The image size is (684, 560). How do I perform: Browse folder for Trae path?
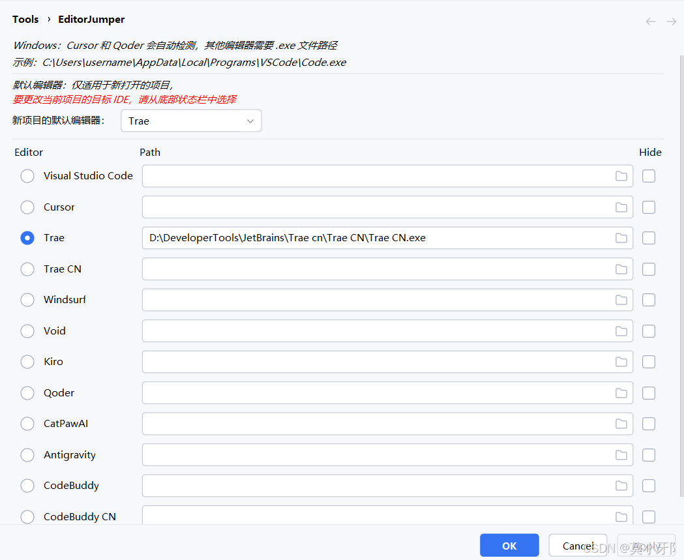(621, 238)
